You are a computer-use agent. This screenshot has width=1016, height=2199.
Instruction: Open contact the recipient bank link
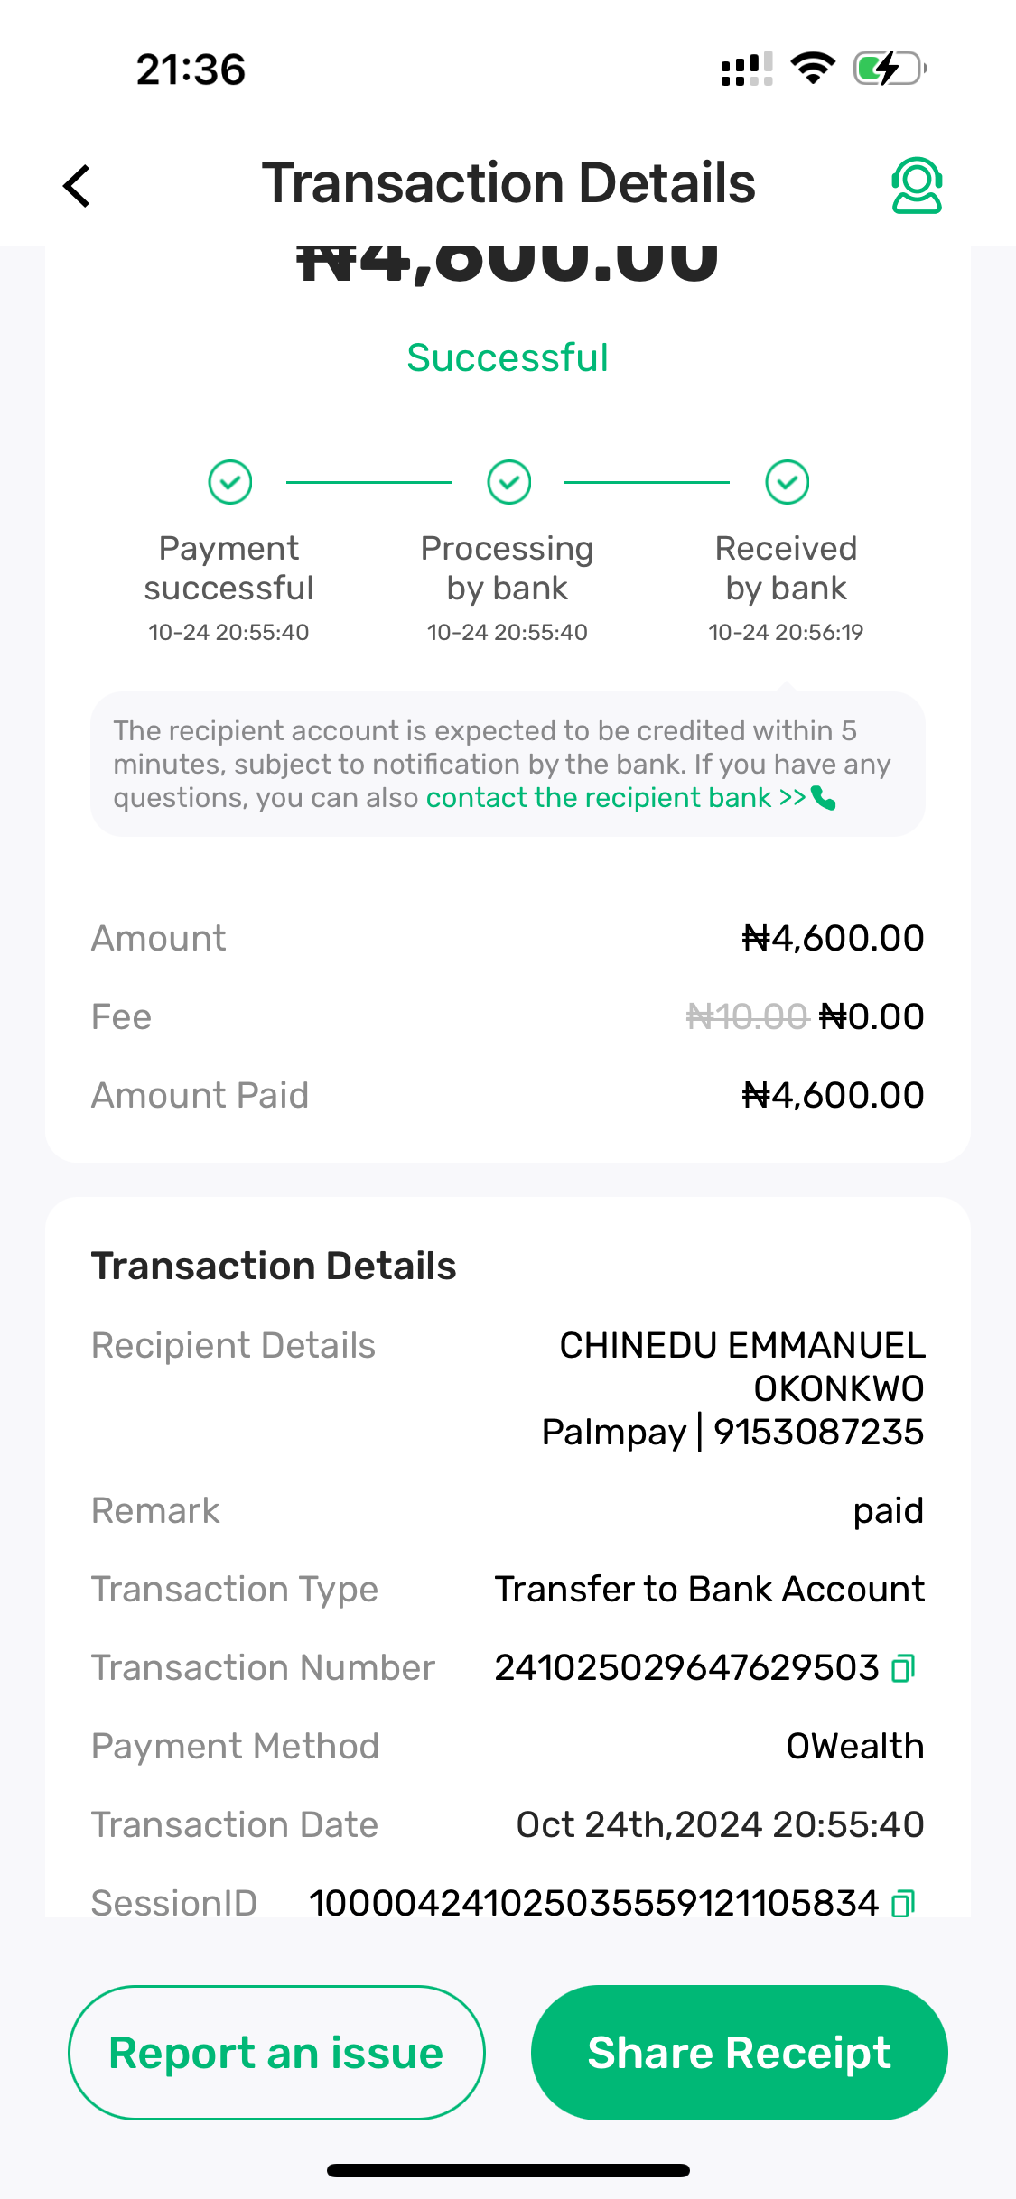point(615,798)
